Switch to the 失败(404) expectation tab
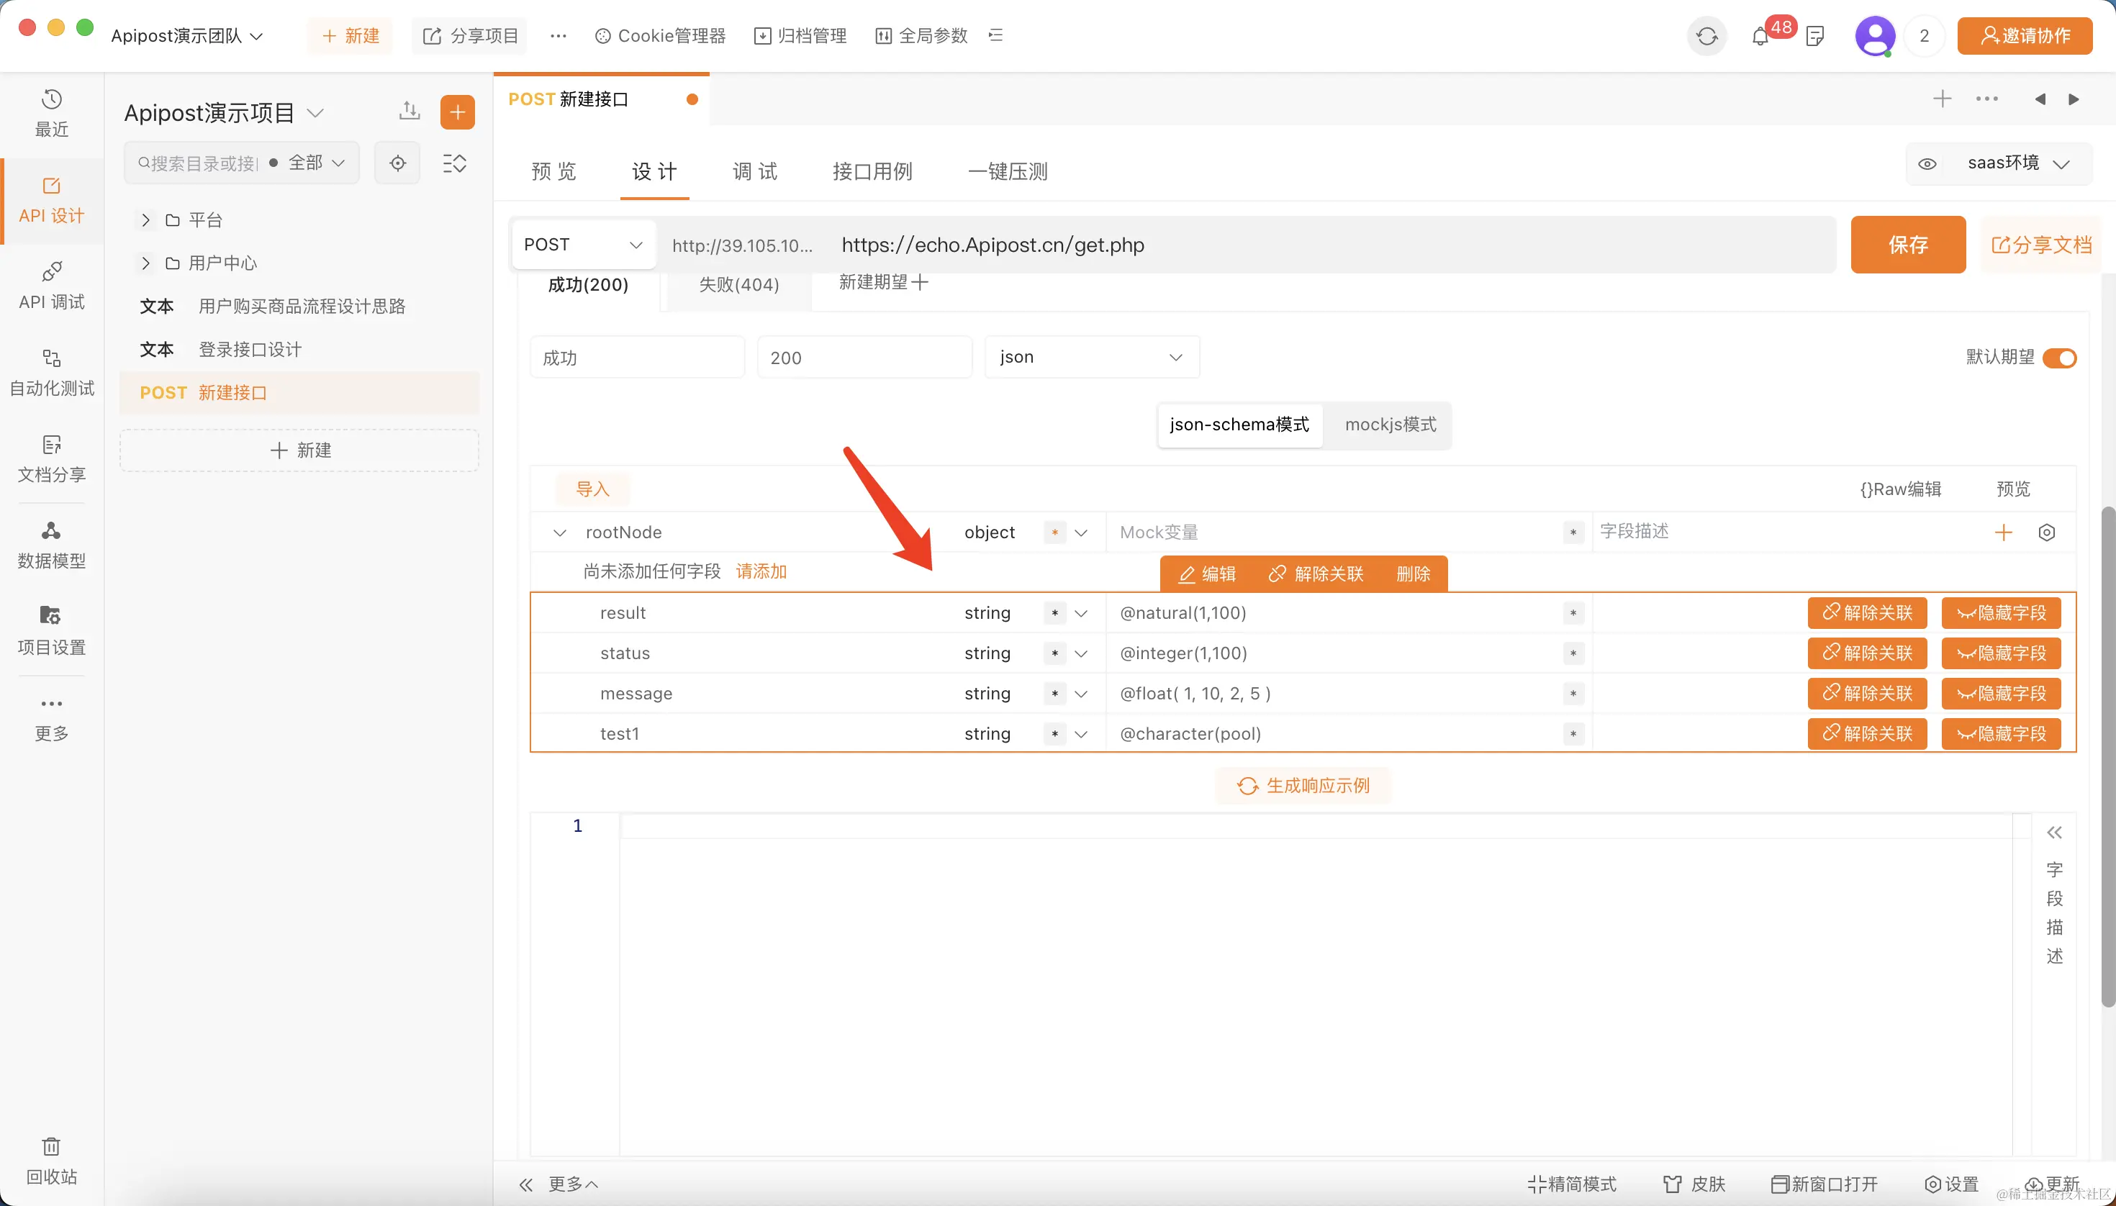Image resolution: width=2116 pixels, height=1206 pixels. (x=739, y=285)
